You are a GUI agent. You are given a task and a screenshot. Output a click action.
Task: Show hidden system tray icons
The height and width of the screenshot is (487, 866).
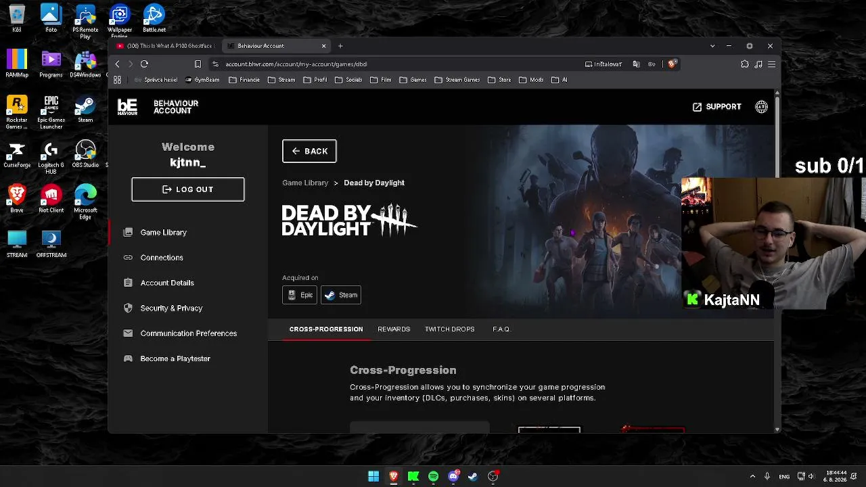pyautogui.click(x=752, y=476)
